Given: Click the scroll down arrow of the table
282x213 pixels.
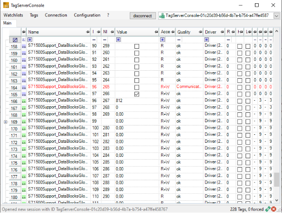Looking at the screenshot, I should 276,200.
